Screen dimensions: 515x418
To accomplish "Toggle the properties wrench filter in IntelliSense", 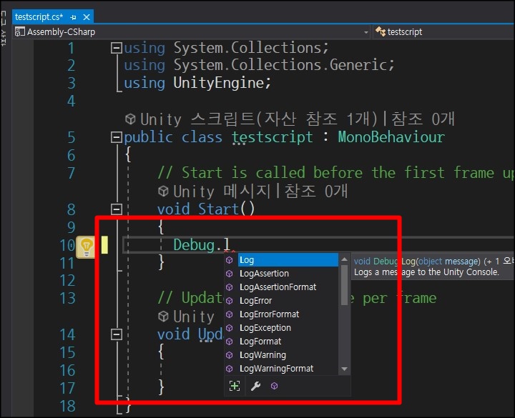I will [255, 386].
